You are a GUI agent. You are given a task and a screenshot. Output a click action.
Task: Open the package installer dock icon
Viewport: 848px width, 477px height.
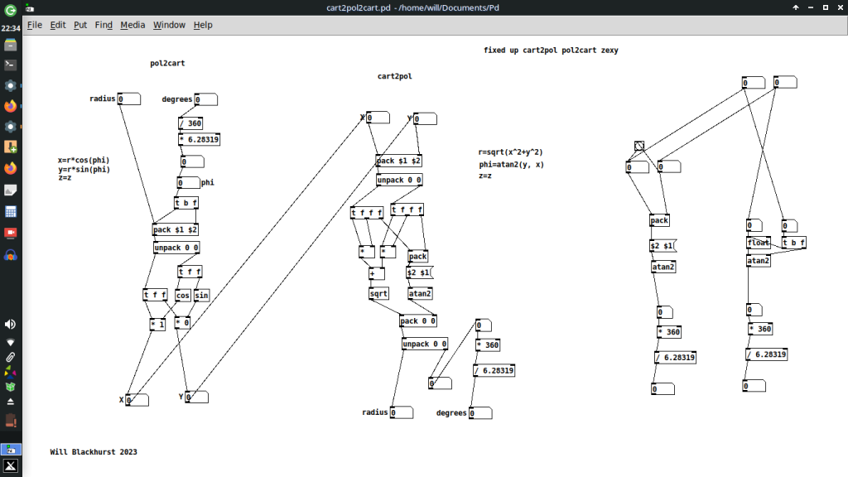[10, 147]
